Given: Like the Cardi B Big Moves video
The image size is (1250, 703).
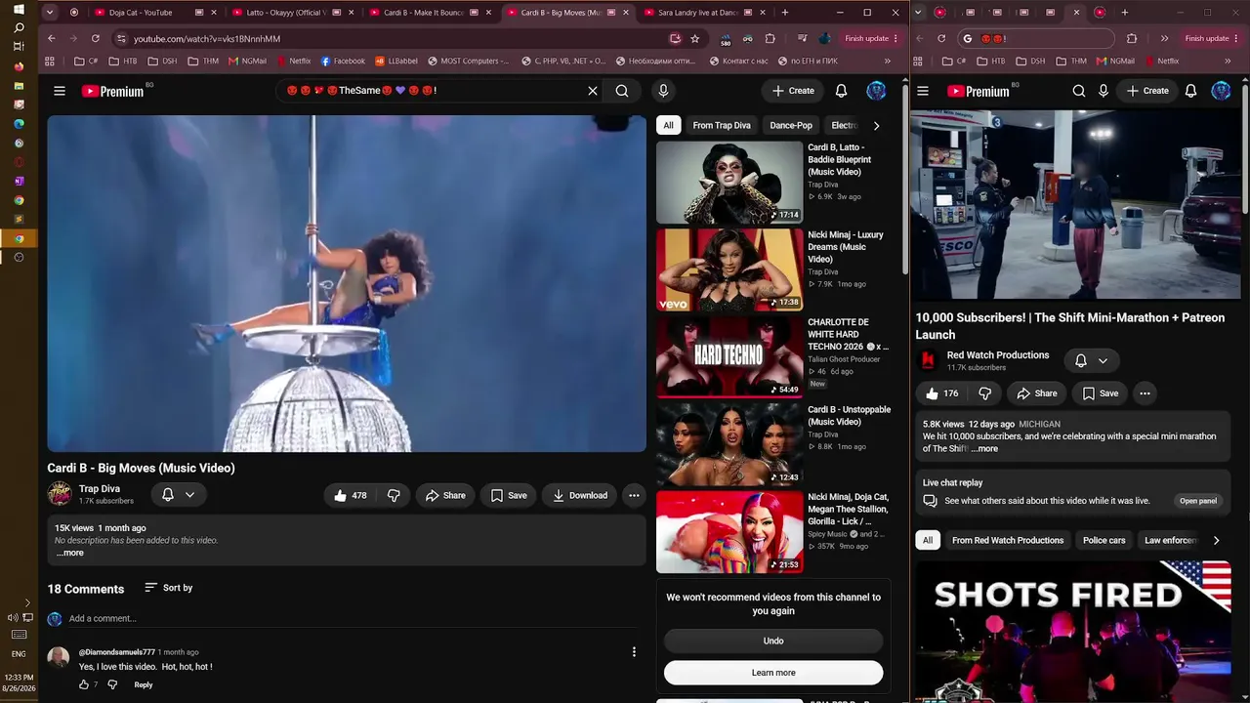Looking at the screenshot, I should pyautogui.click(x=350, y=495).
